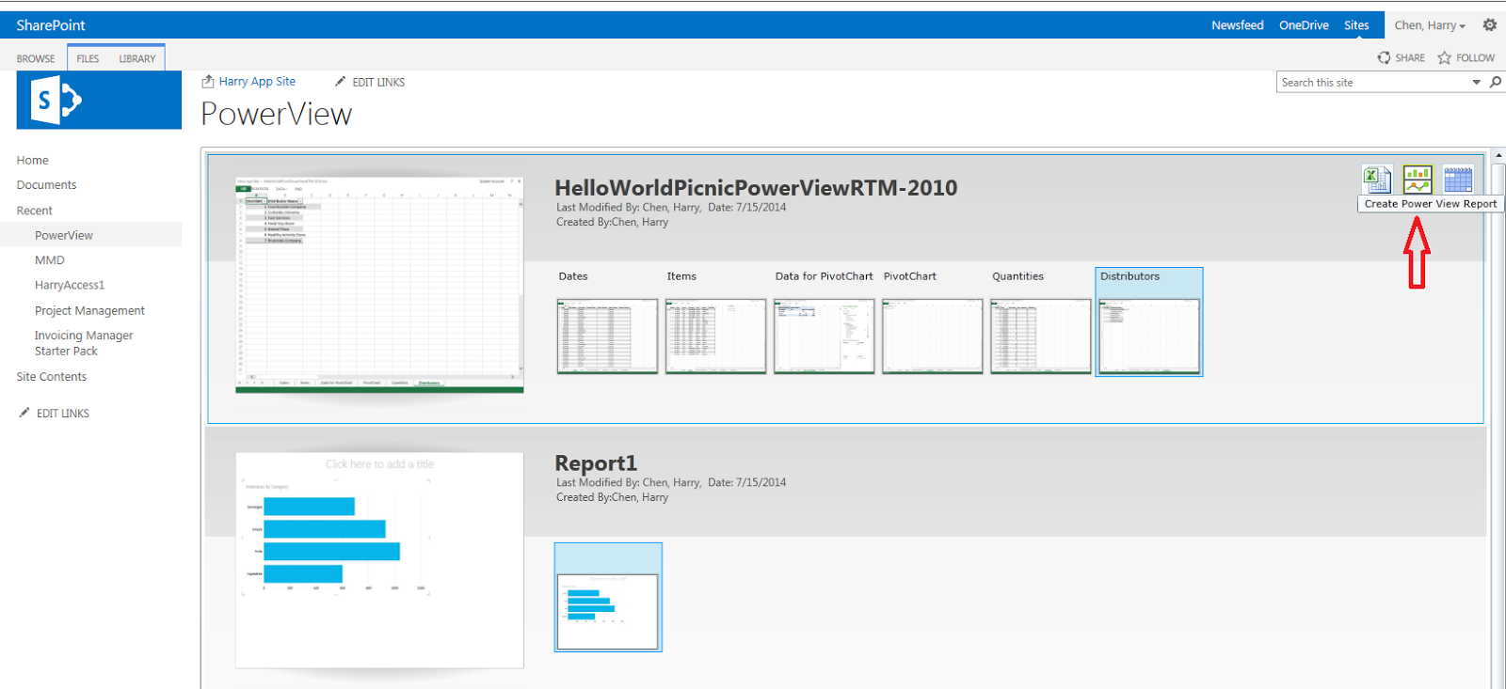Open the data source schedule grid icon
The height and width of the screenshot is (689, 1506).
coord(1458,179)
